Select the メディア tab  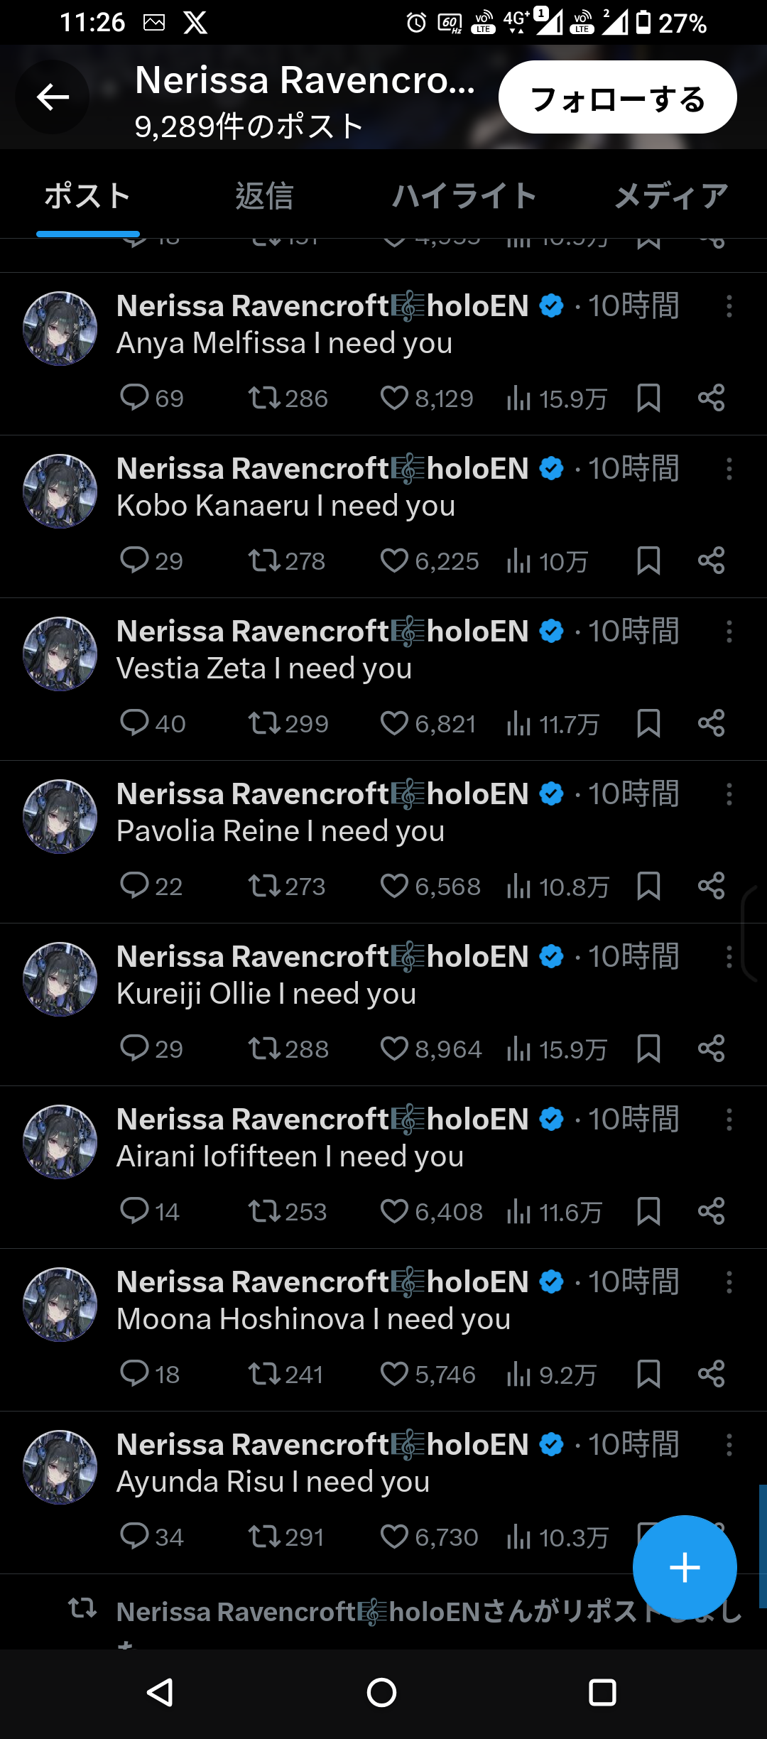pos(671,196)
